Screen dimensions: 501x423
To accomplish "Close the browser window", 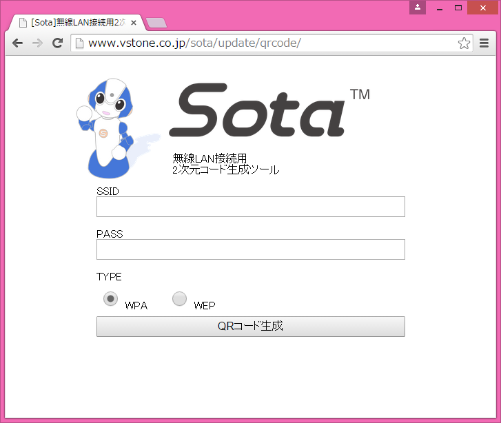I will pyautogui.click(x=483, y=8).
